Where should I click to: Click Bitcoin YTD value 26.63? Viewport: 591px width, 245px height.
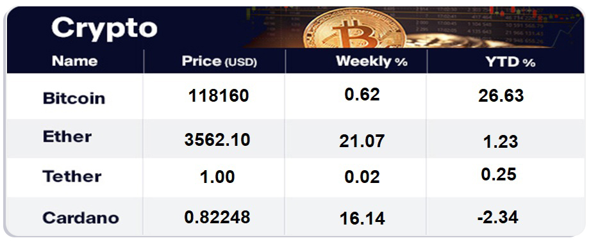pyautogui.click(x=501, y=96)
